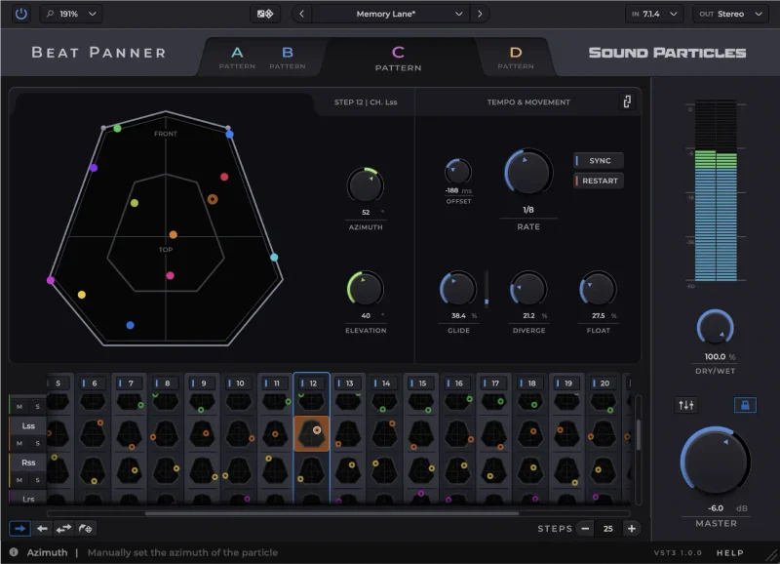
Task: Click the red particle dot in panner
Action: [x=224, y=177]
